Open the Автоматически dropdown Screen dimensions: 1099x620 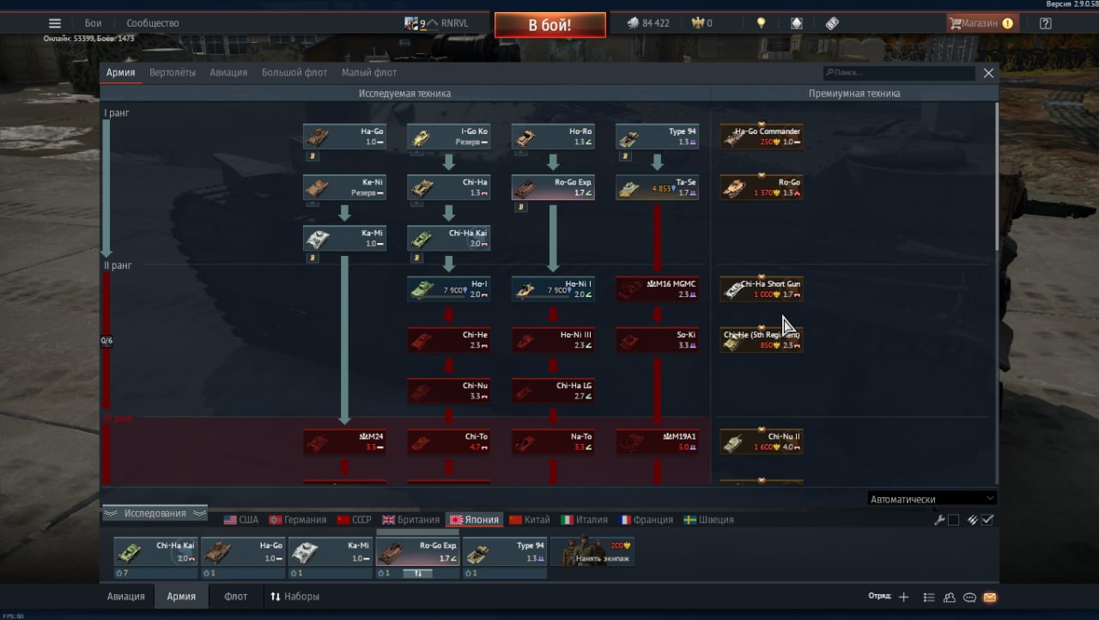click(932, 498)
